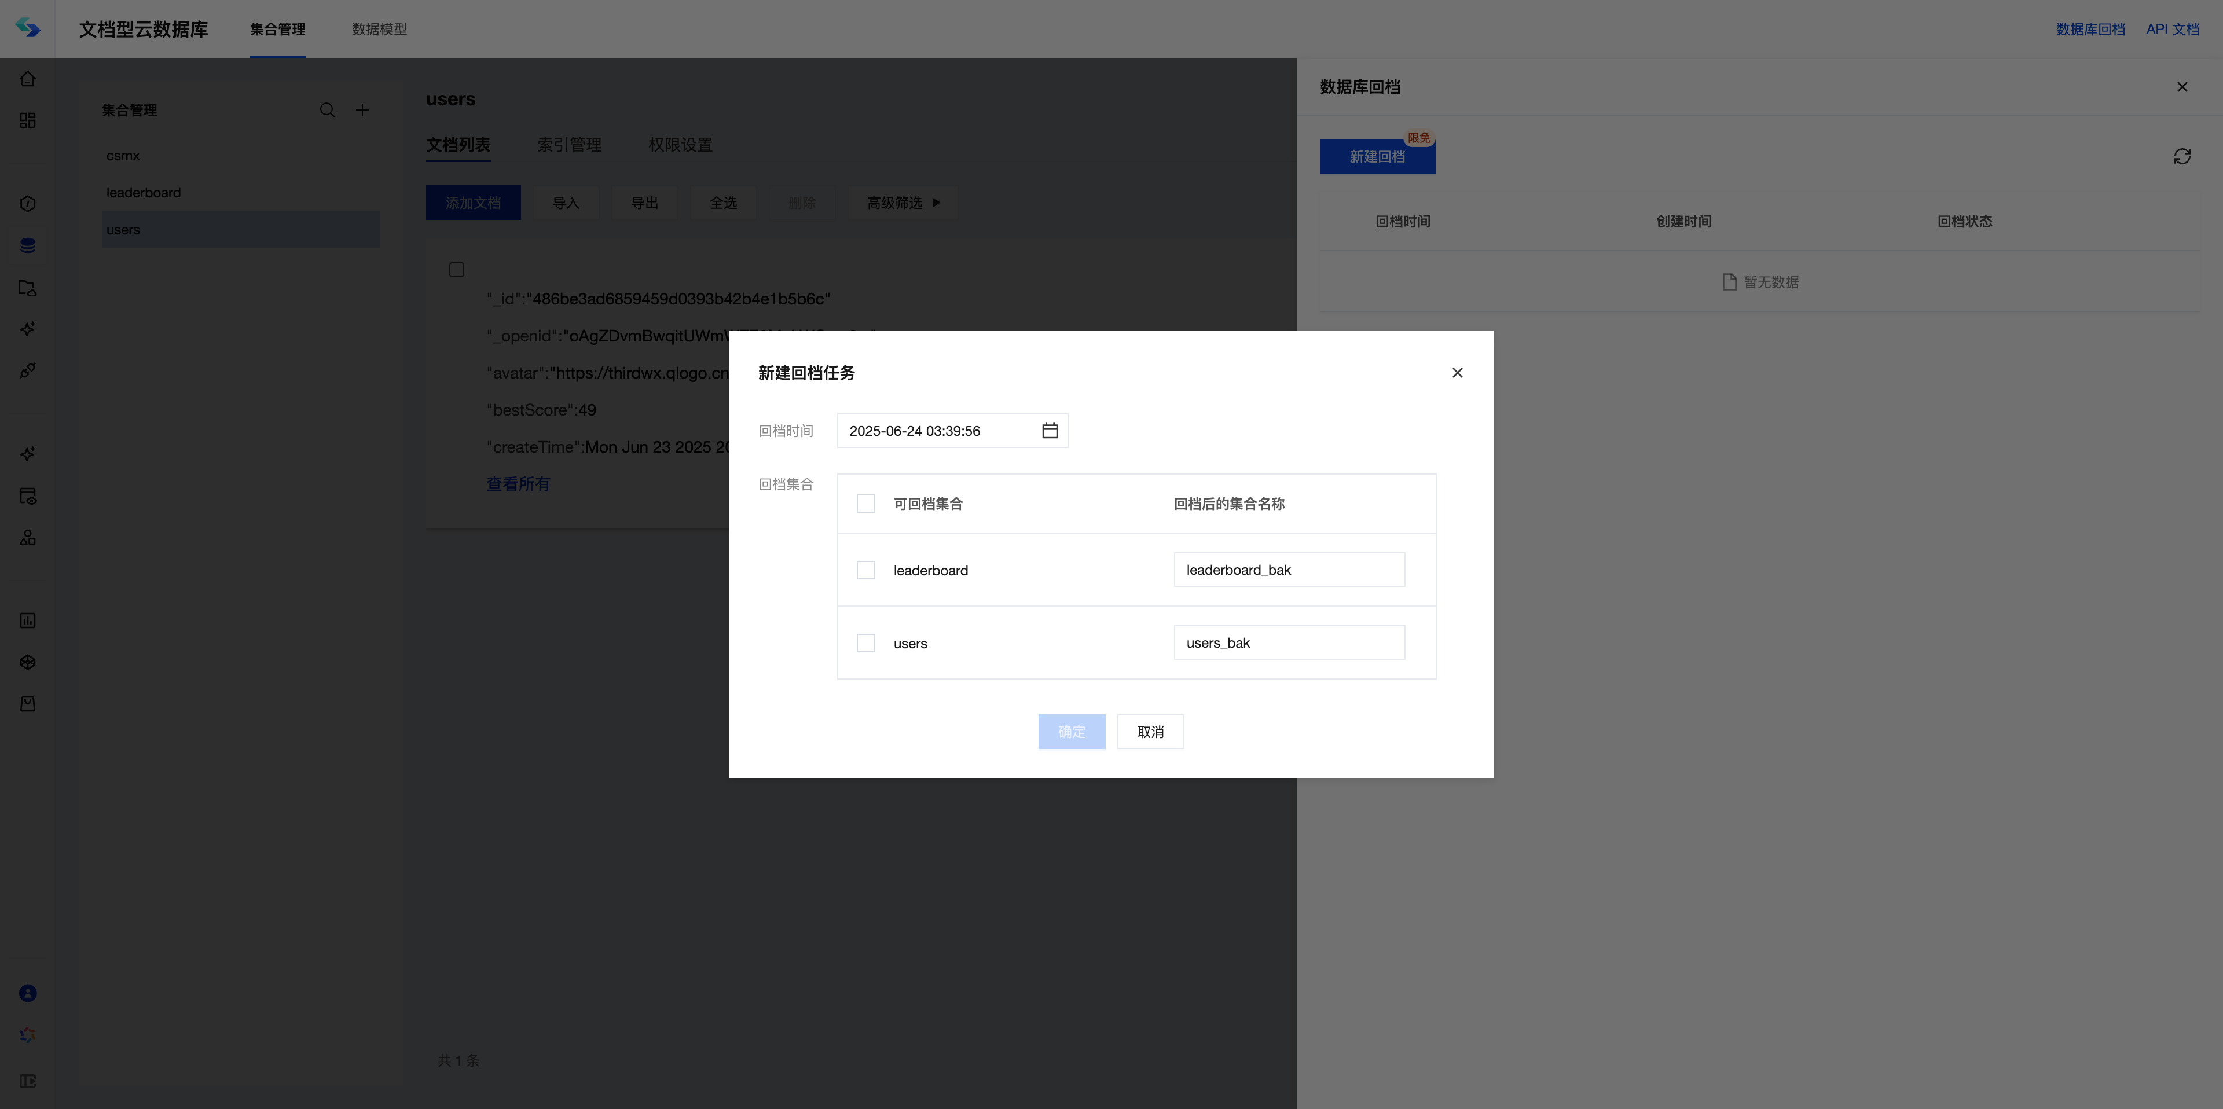Select the database stack sidebar icon
This screenshot has height=1109, width=2223.
[28, 245]
